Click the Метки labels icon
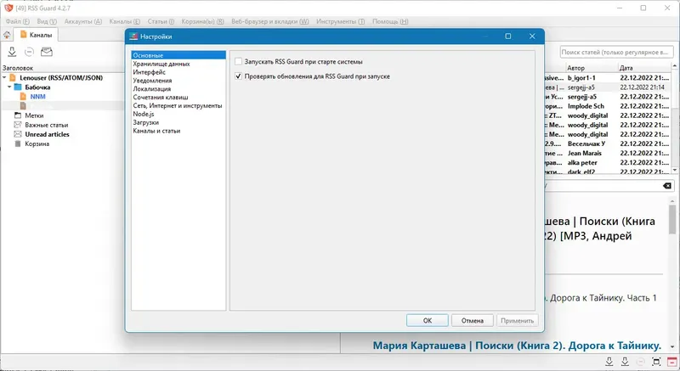The height and width of the screenshot is (371, 680). coord(18,115)
